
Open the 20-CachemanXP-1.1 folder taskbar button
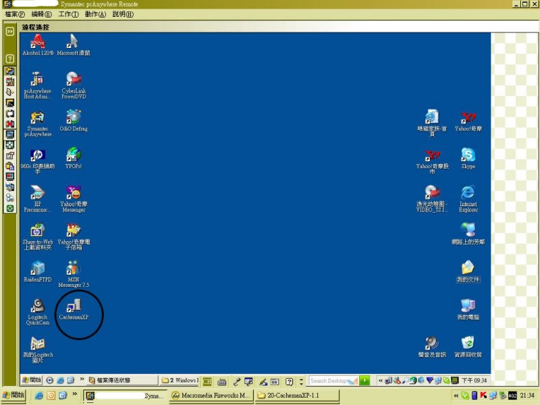297,396
